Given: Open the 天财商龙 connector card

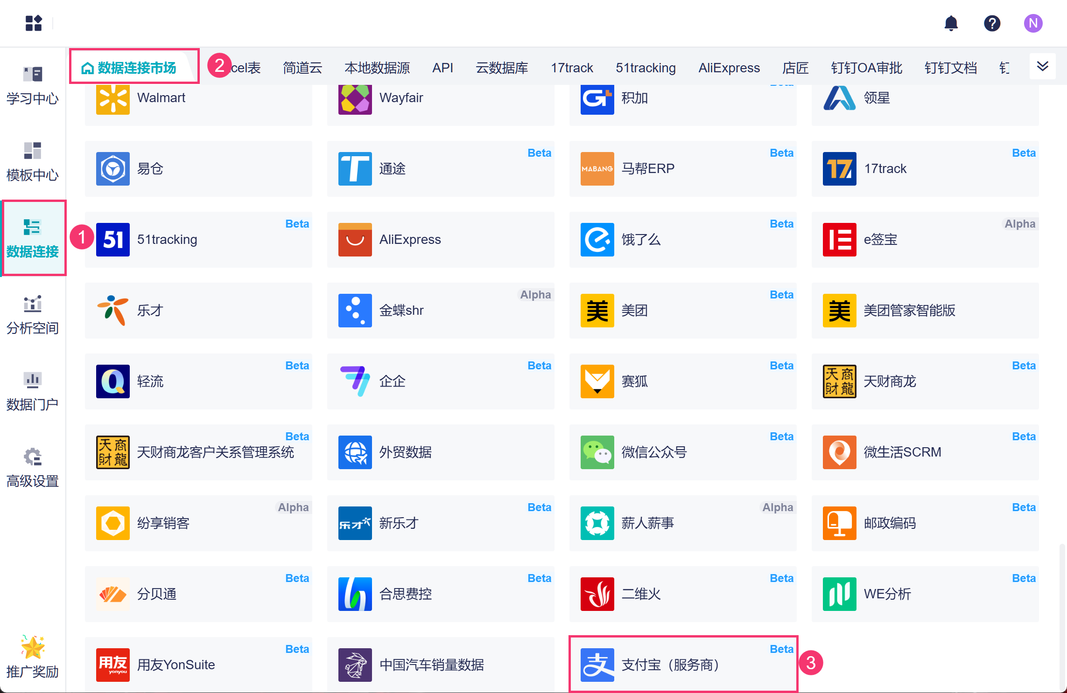Looking at the screenshot, I should point(925,381).
